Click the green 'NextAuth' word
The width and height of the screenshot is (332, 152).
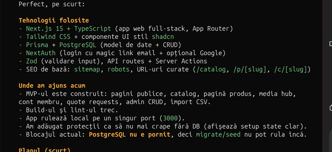[x=41, y=53]
